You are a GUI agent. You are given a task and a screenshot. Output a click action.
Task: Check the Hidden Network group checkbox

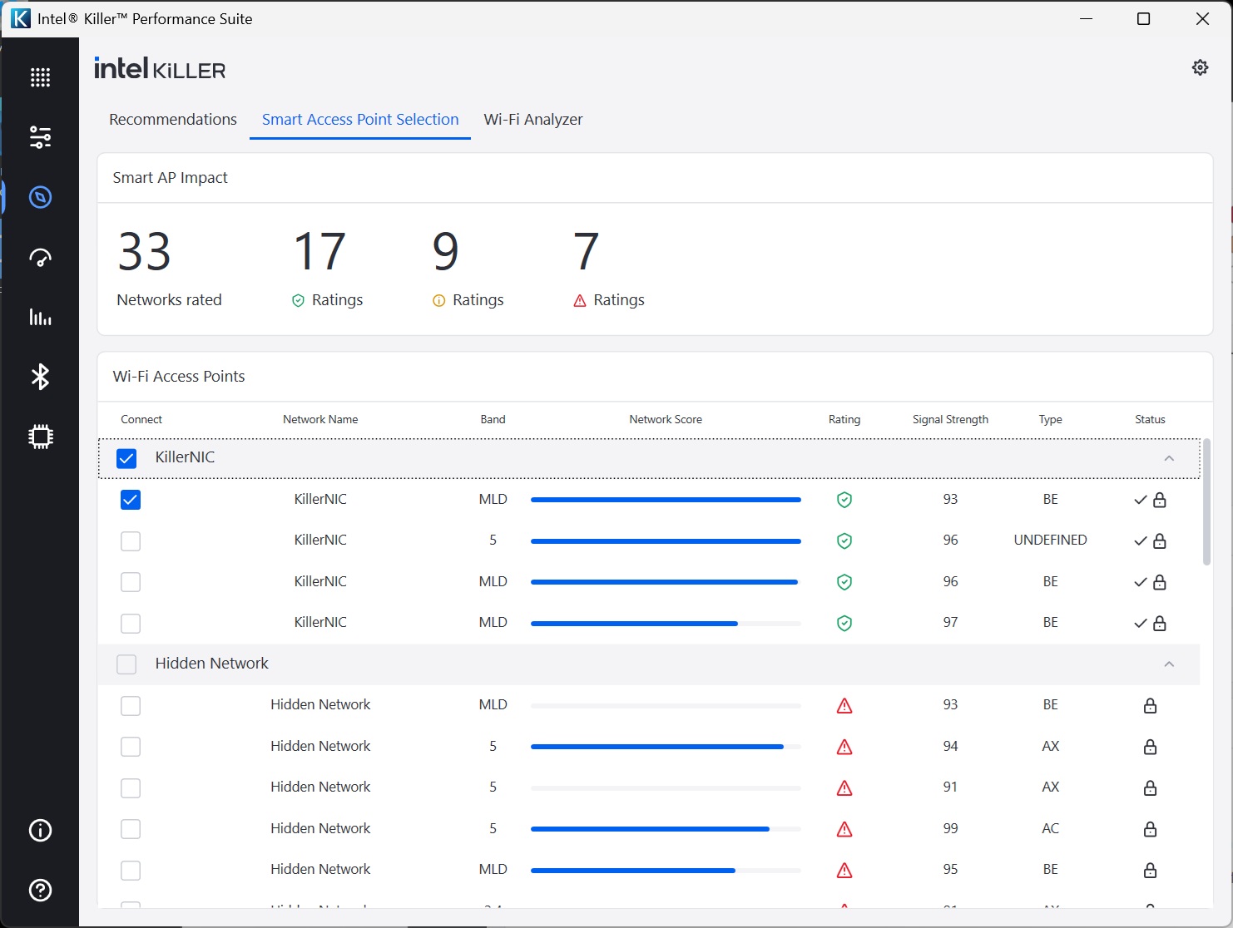click(x=126, y=664)
